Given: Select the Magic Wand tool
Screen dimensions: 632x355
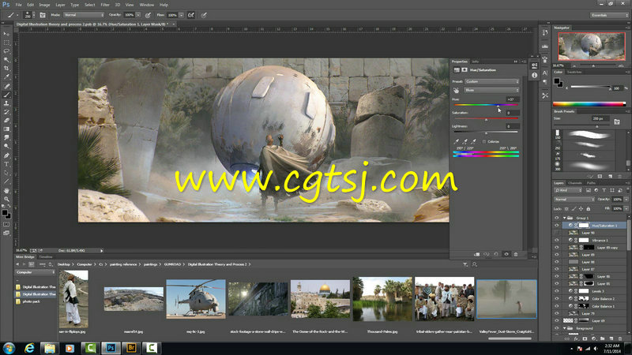Looking at the screenshot, I should [x=6, y=60].
